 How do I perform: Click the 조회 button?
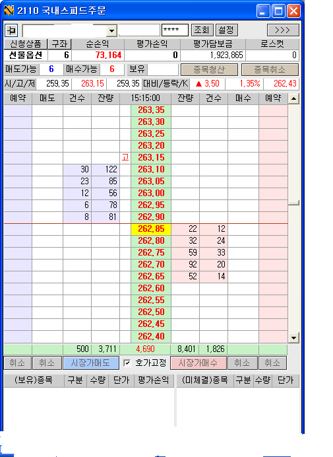[202, 30]
